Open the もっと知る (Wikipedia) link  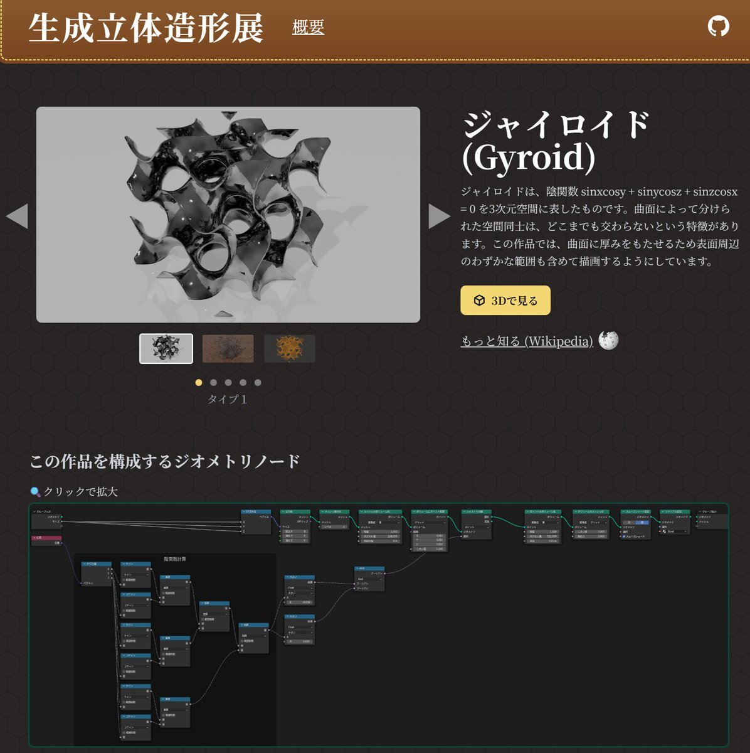tap(527, 341)
